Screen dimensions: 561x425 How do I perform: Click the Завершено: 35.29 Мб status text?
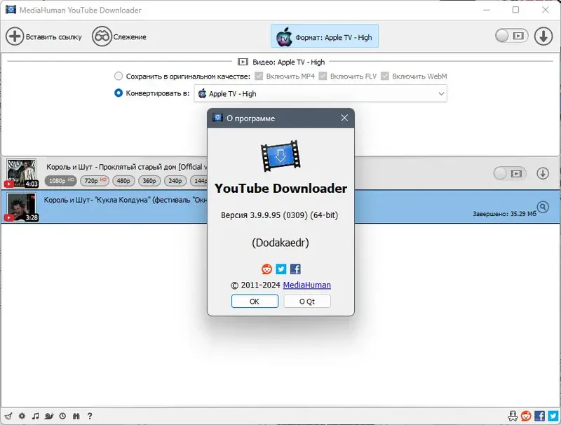point(504,214)
